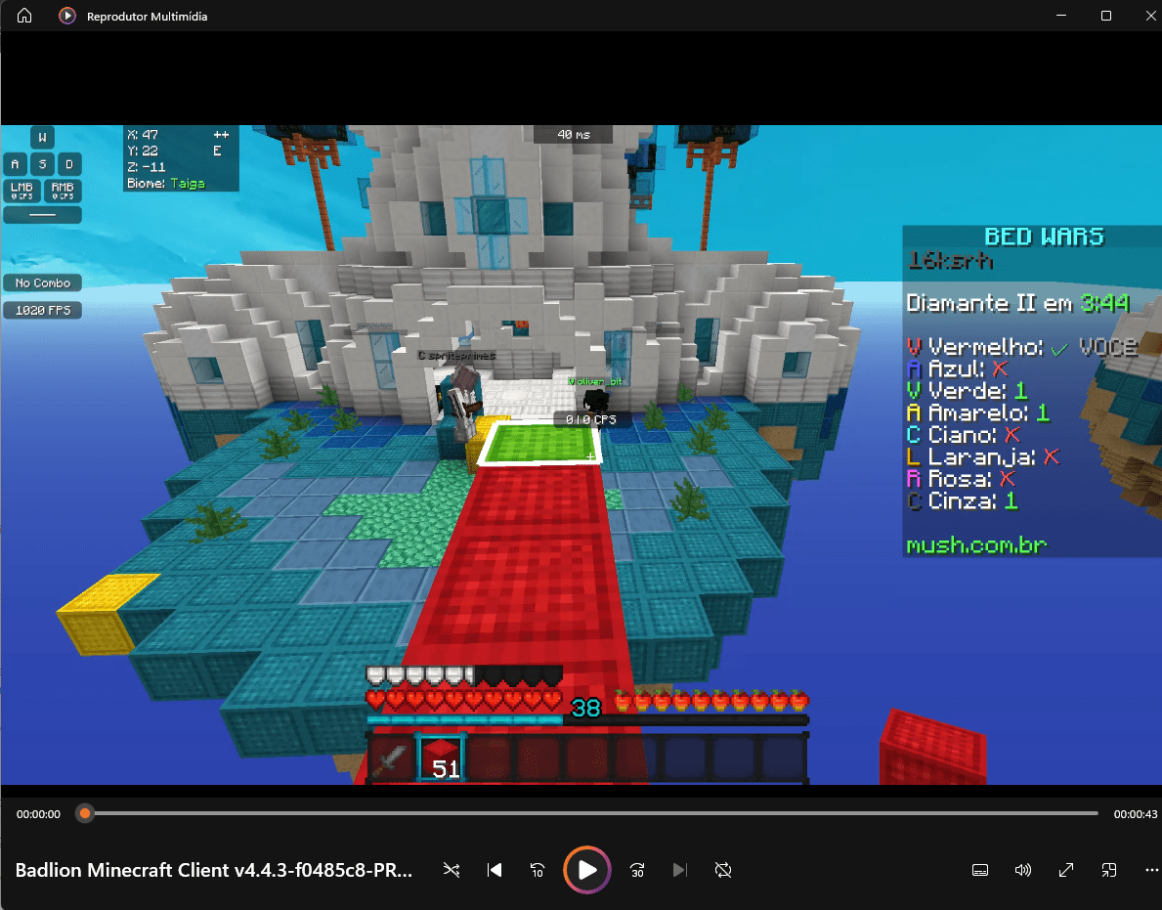Click the sword hotbar slot in video
This screenshot has width=1162, height=910.
[391, 758]
